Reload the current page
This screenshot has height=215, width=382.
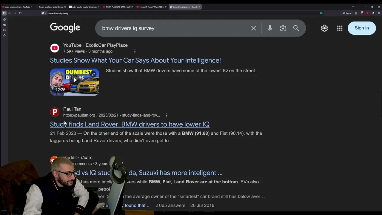click(20, 13)
